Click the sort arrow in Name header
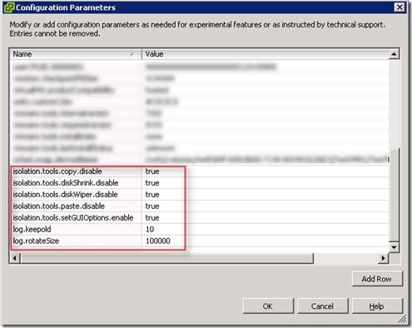Screen dimensions: 412x328 (132, 54)
